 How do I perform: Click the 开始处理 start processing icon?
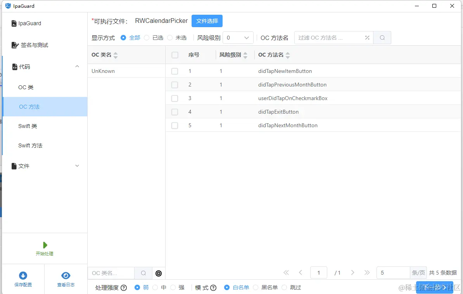(x=44, y=244)
